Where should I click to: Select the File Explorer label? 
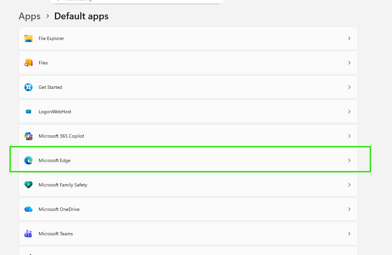pyautogui.click(x=51, y=39)
